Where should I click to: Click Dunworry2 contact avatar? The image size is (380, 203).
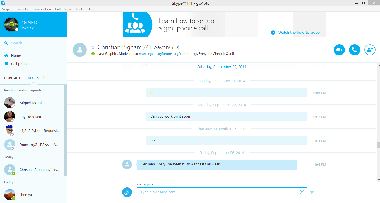[10, 145]
